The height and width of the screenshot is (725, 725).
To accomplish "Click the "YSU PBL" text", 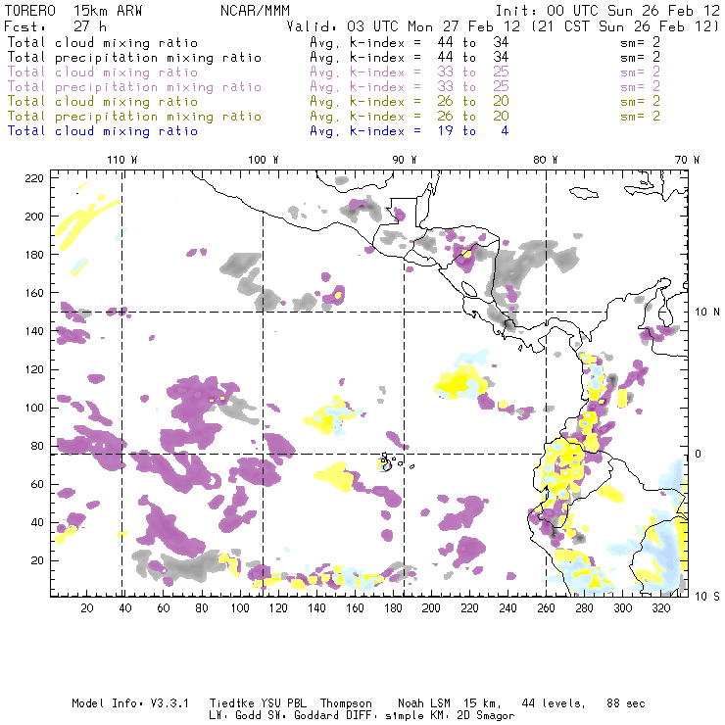I will pos(282,703).
